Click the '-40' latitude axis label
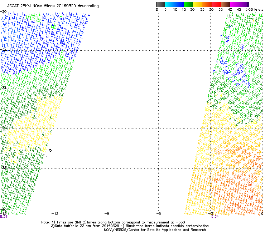The image size is (265, 232). (x=3, y=210)
